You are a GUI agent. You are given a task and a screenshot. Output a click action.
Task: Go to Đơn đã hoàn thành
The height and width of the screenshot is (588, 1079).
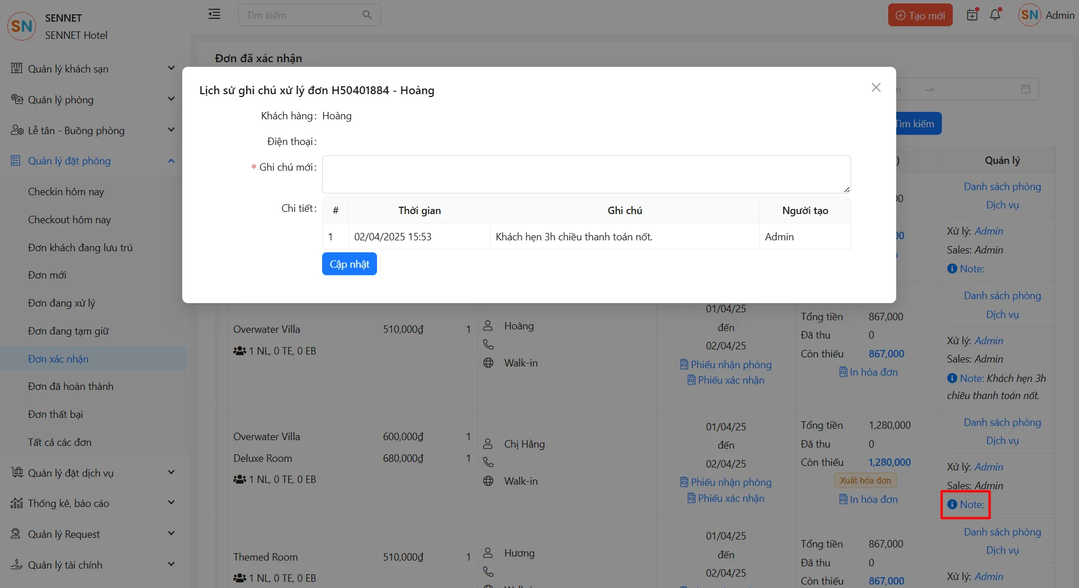tap(70, 386)
